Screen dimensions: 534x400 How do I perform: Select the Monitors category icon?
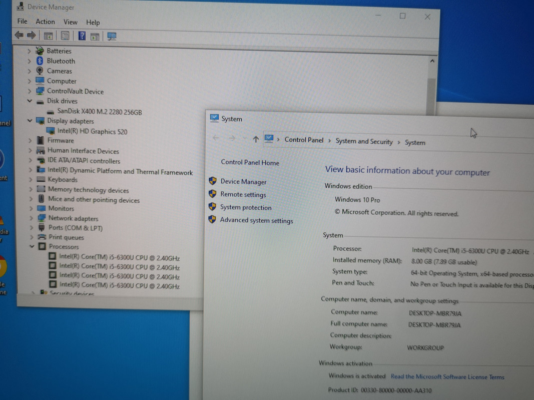click(x=42, y=208)
